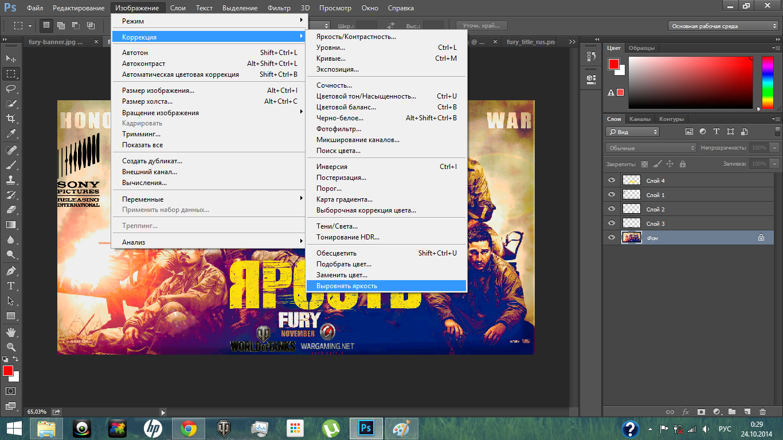Select the History Brush tool
783x440 pixels.
pyautogui.click(x=11, y=194)
